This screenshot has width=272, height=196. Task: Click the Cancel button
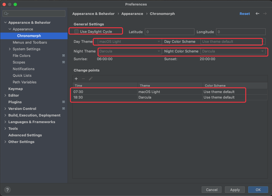[x=212, y=190]
